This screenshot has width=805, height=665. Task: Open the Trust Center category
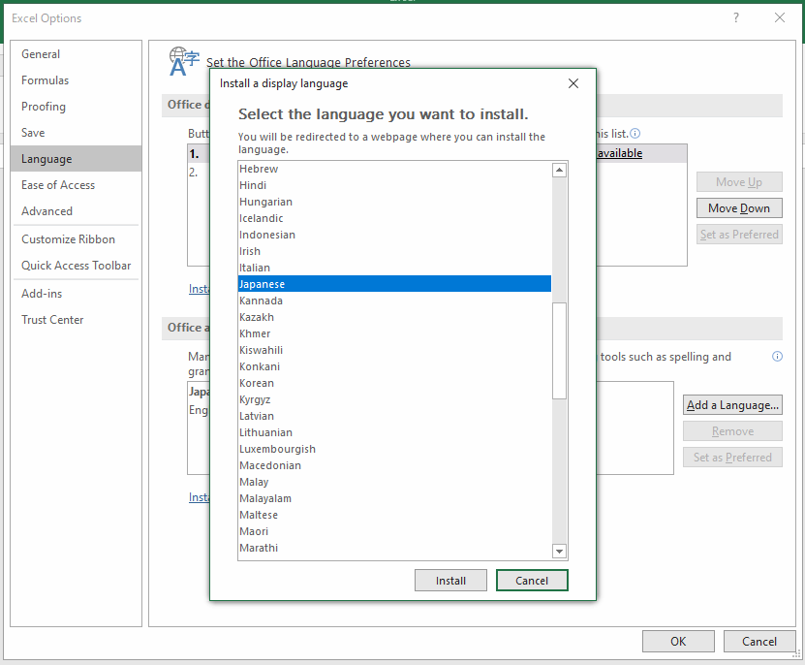click(x=76, y=320)
